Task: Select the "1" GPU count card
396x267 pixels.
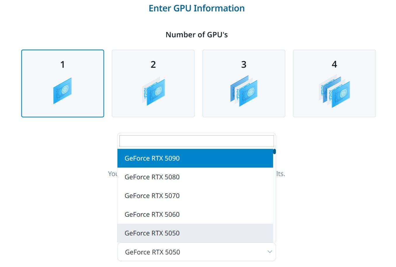Action: click(x=62, y=83)
